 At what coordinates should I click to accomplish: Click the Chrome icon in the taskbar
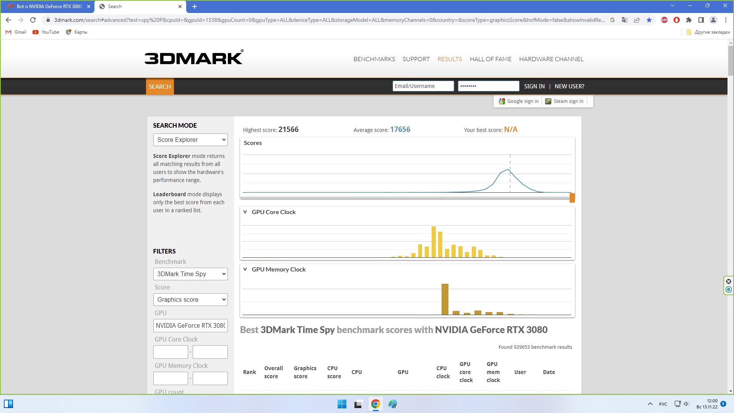(375, 404)
